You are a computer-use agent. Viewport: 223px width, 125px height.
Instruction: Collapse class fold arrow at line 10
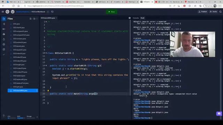click(46, 53)
